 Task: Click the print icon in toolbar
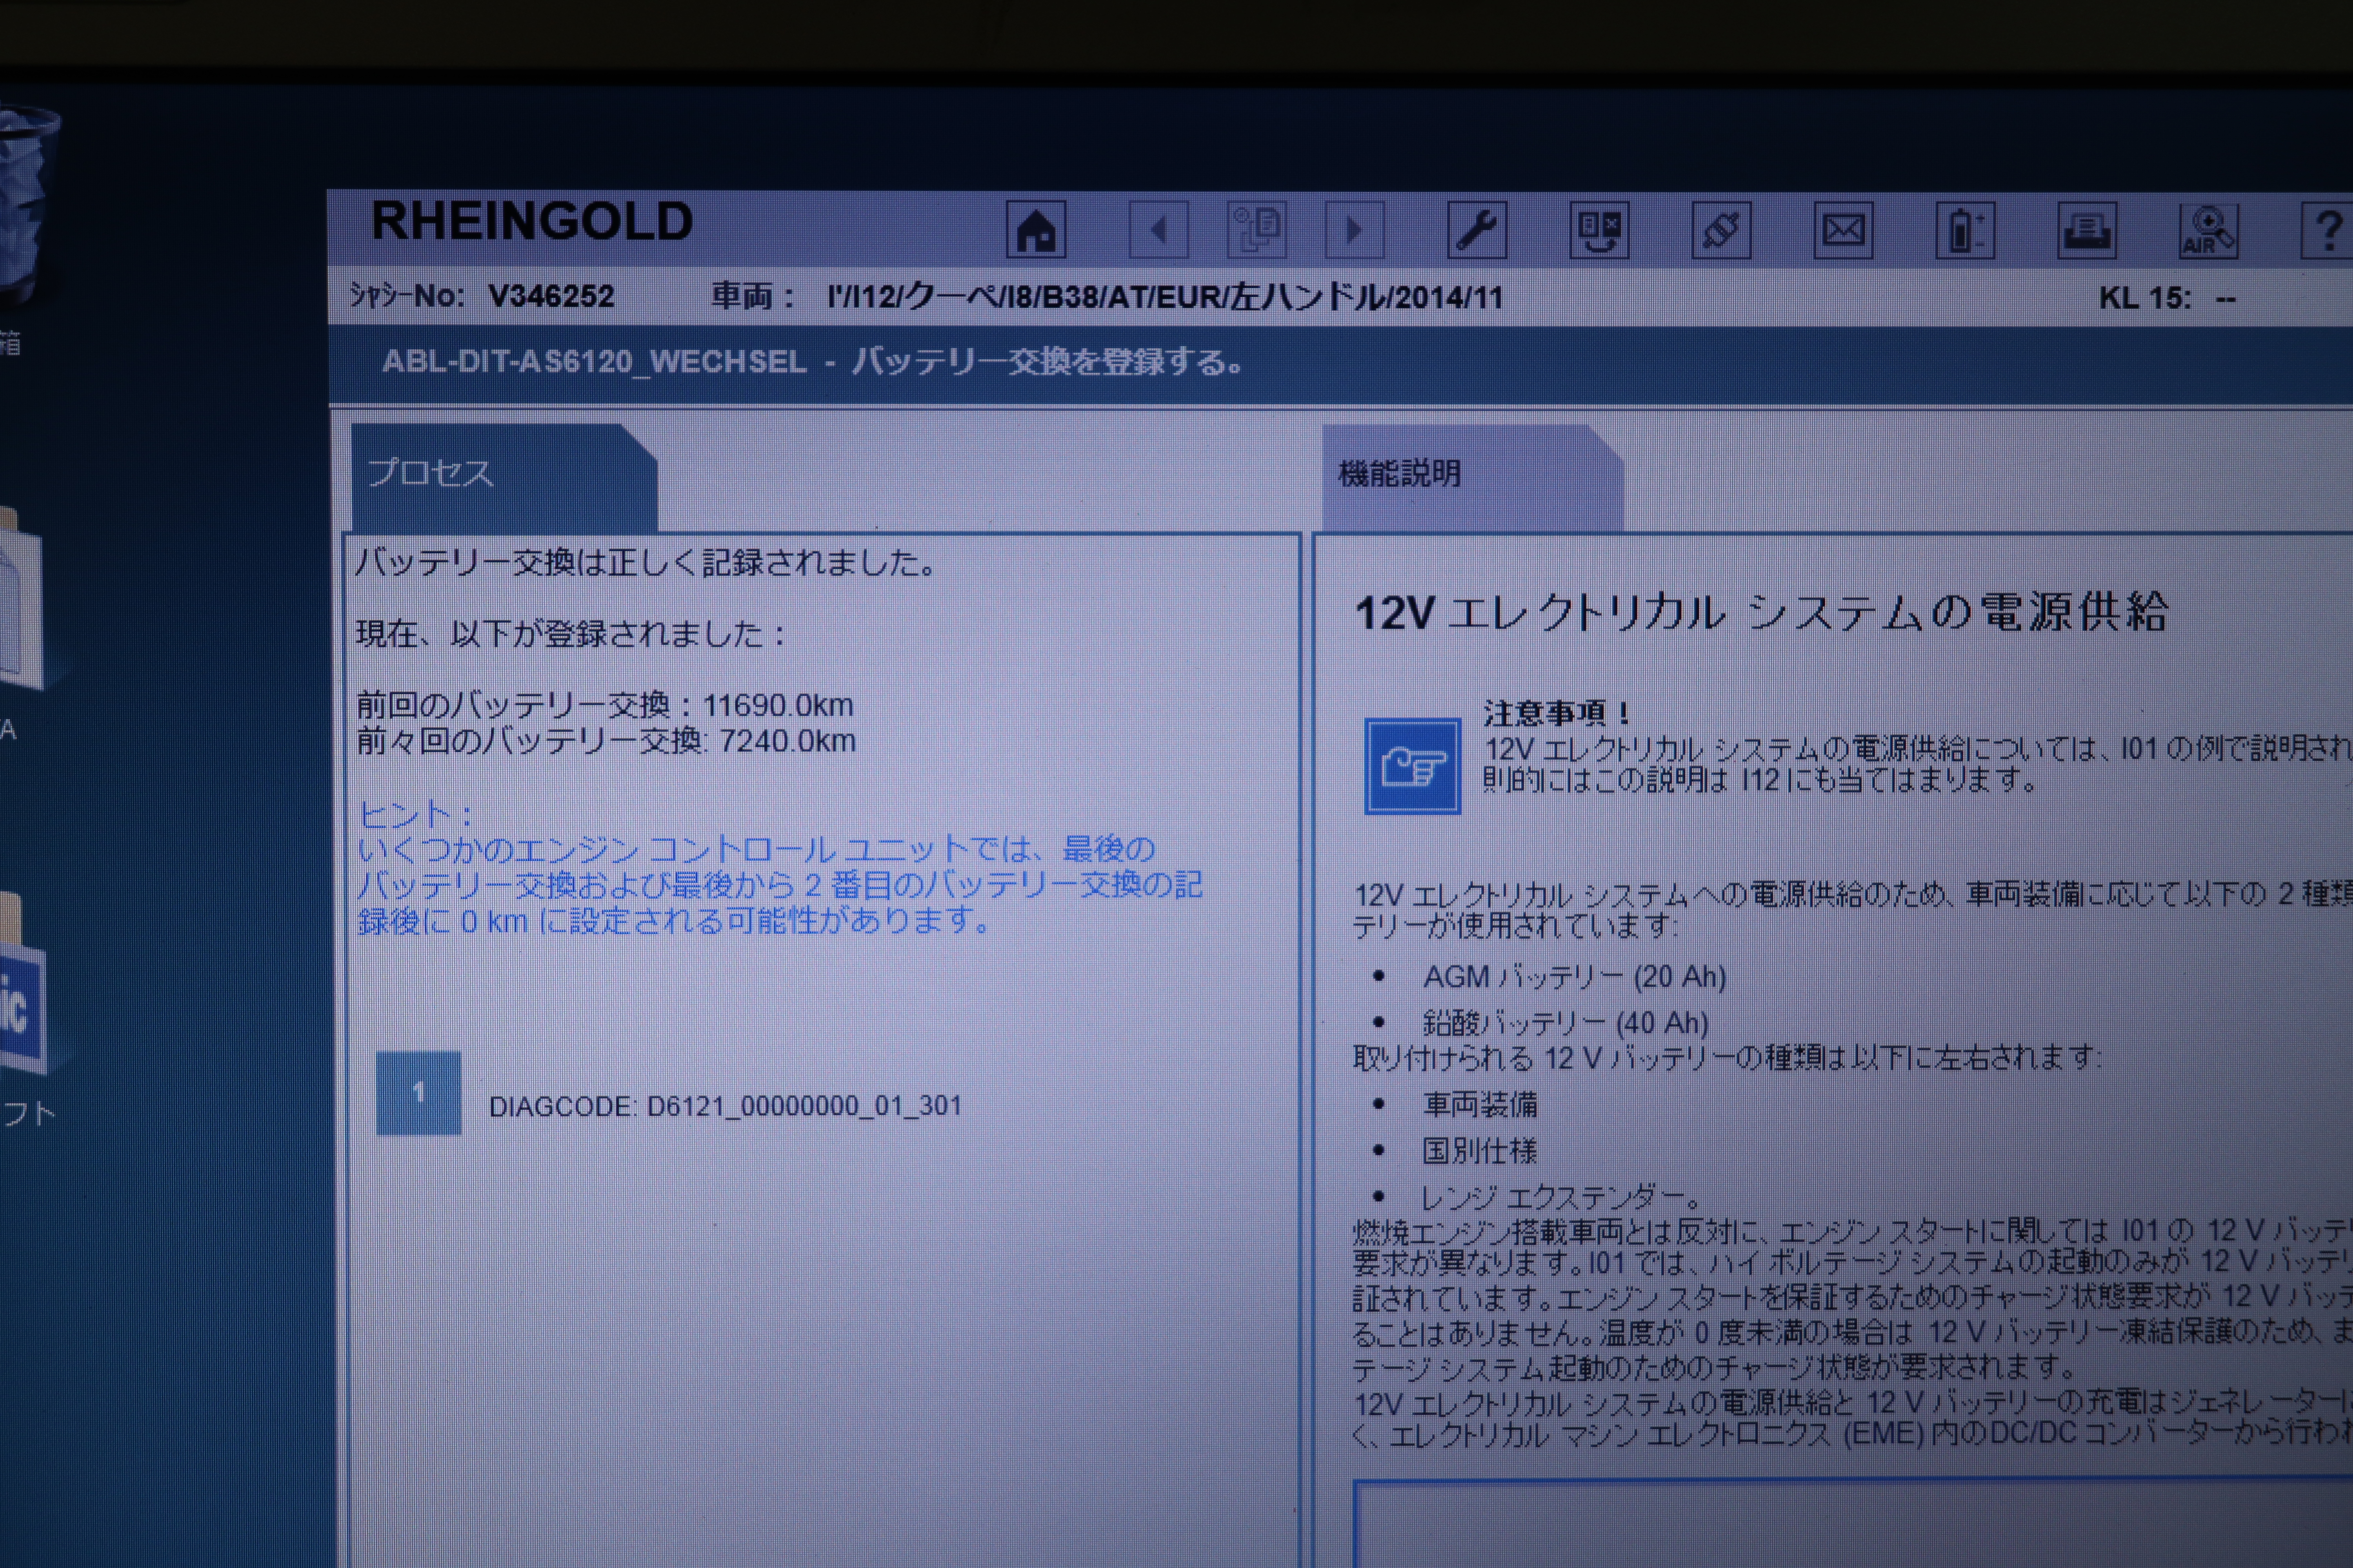click(x=2087, y=230)
